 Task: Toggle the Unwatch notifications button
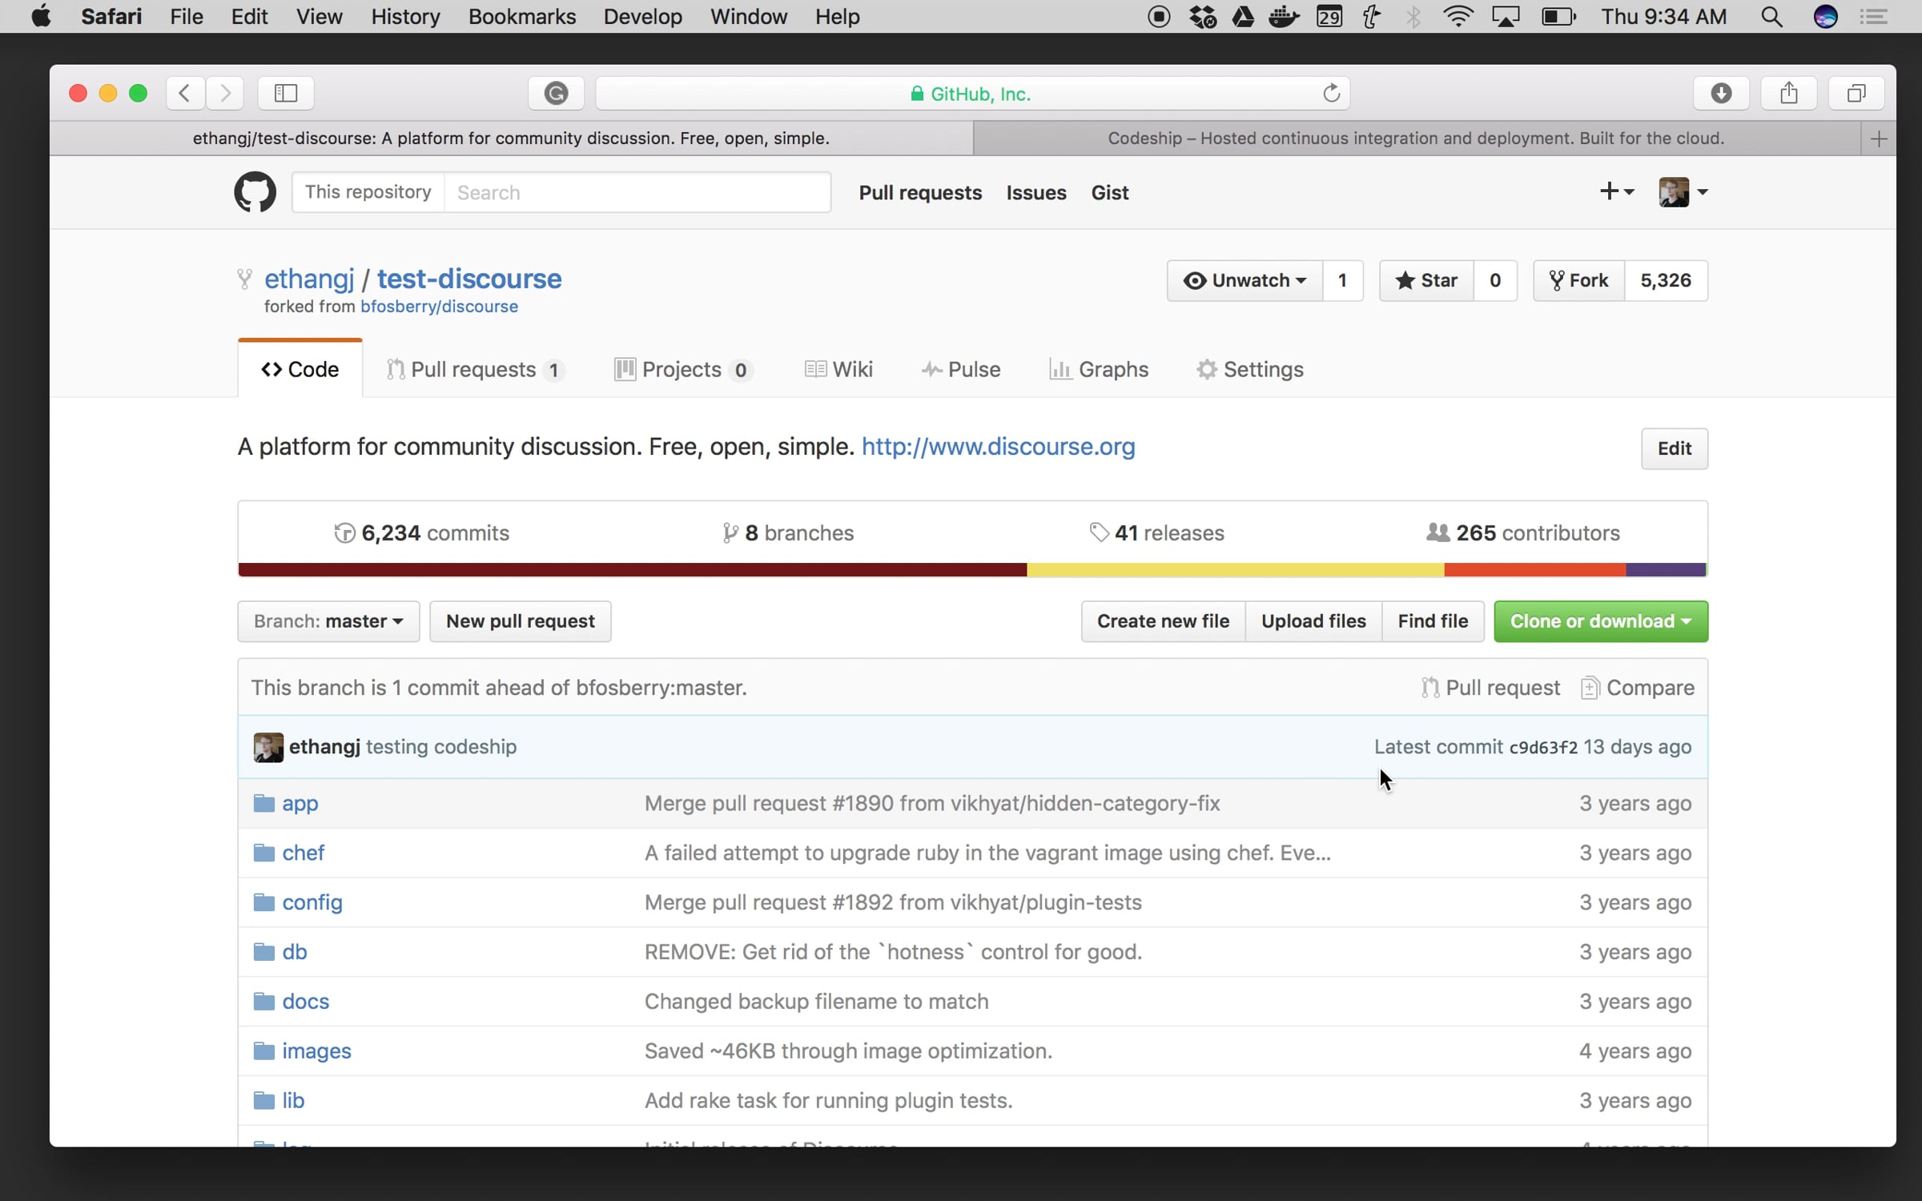[1245, 280]
